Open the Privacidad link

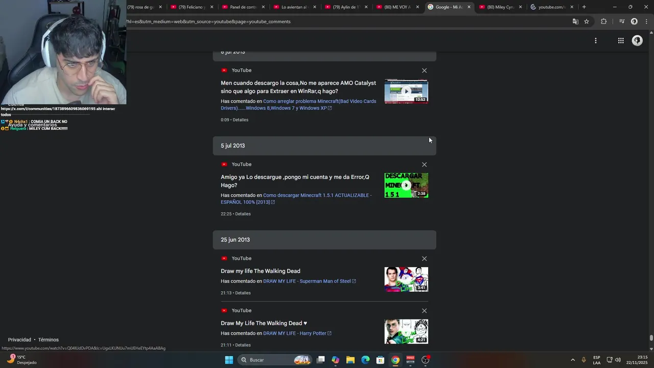click(x=19, y=340)
